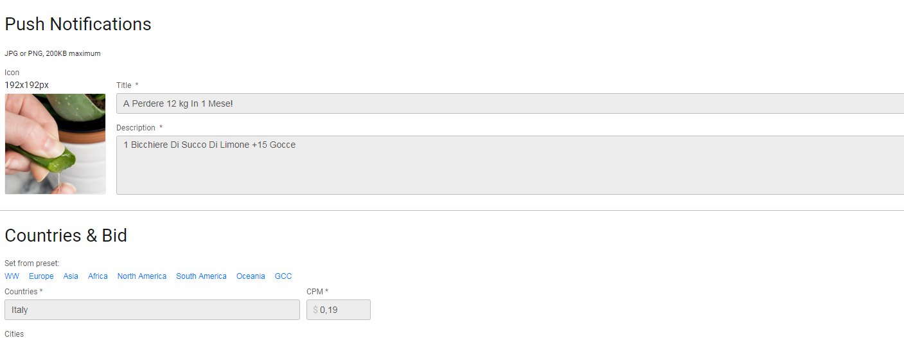The width and height of the screenshot is (904, 338).
Task: Click the Description field label
Action: [136, 128]
